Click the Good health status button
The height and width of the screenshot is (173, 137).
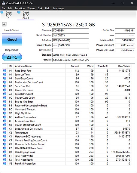click(12, 39)
